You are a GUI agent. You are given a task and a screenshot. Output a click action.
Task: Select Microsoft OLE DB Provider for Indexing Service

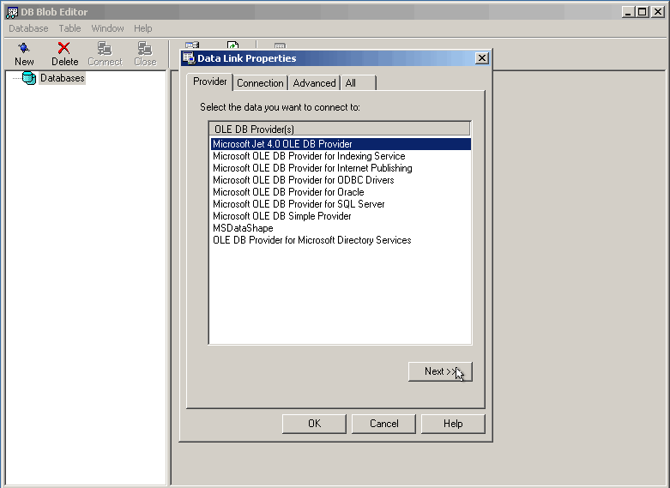click(x=309, y=156)
